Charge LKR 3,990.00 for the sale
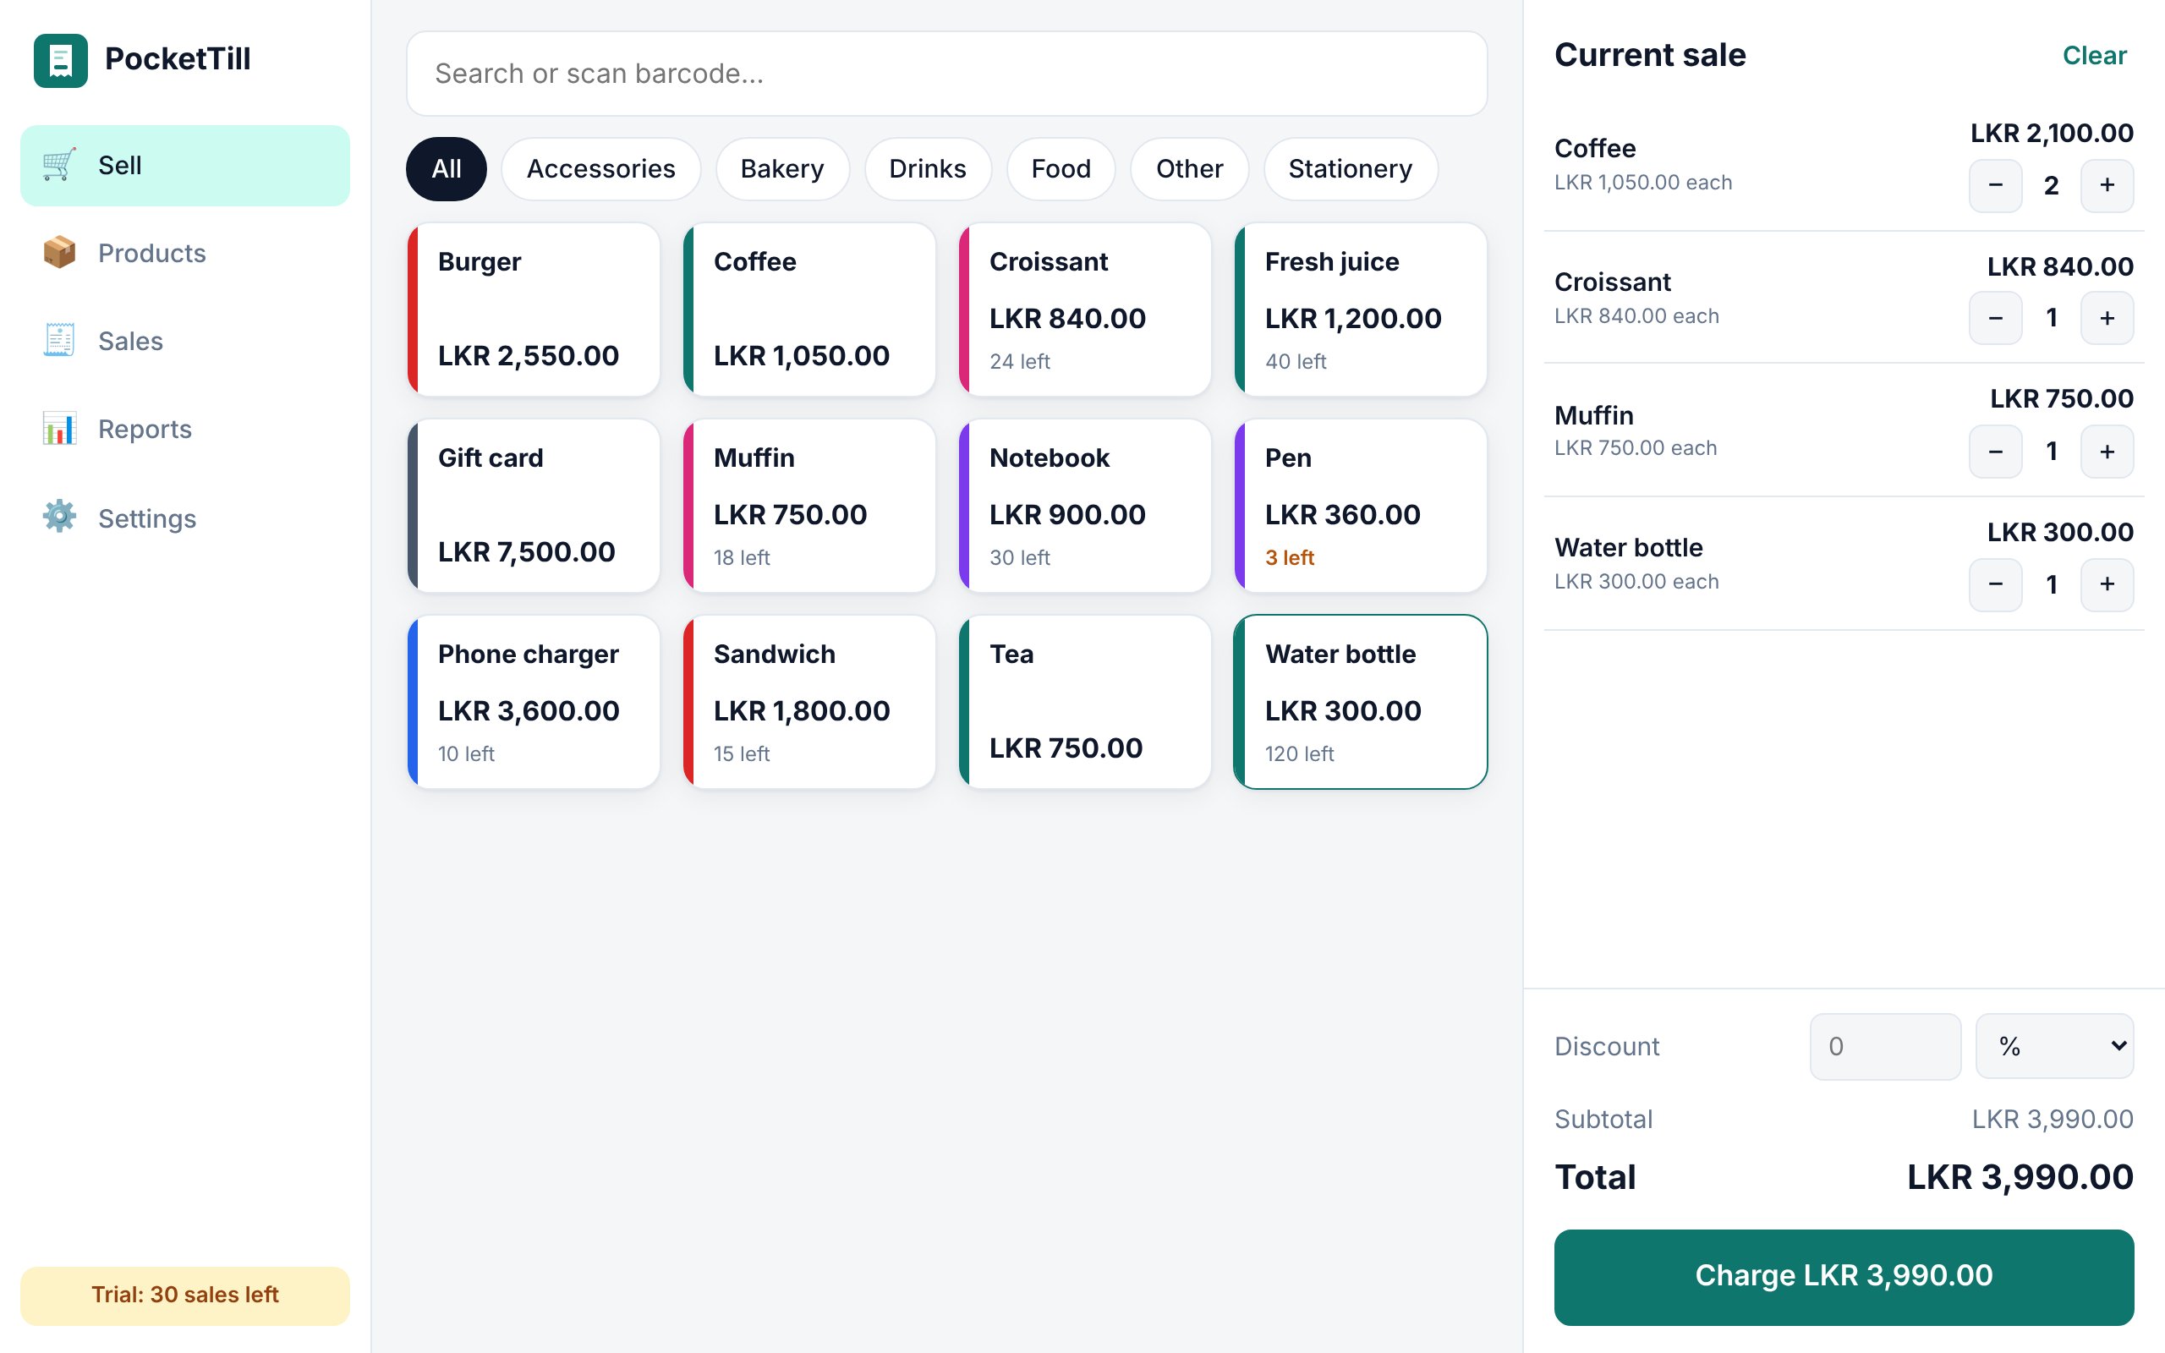This screenshot has width=2165, height=1353. click(x=1843, y=1276)
